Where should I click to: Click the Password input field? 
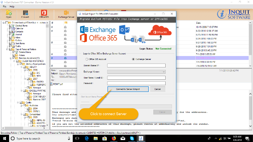click(x=136, y=83)
